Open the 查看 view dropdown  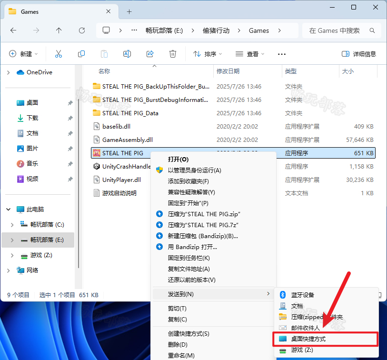tap(249, 54)
